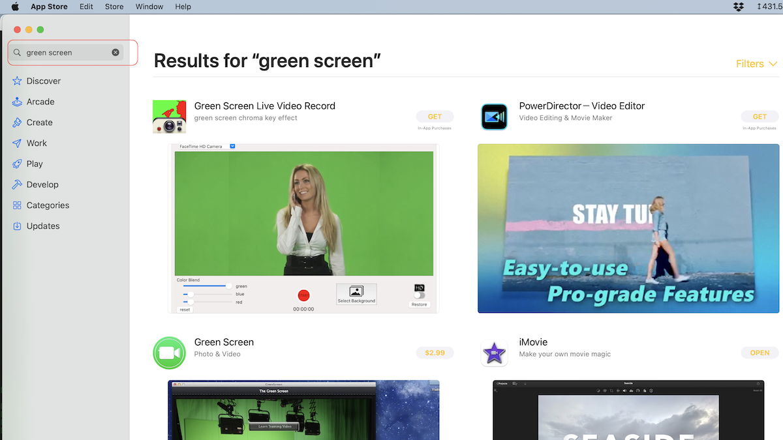Click 'Video Editing & Movie Maker' subtitle
This screenshot has width=783, height=440.
pos(566,118)
